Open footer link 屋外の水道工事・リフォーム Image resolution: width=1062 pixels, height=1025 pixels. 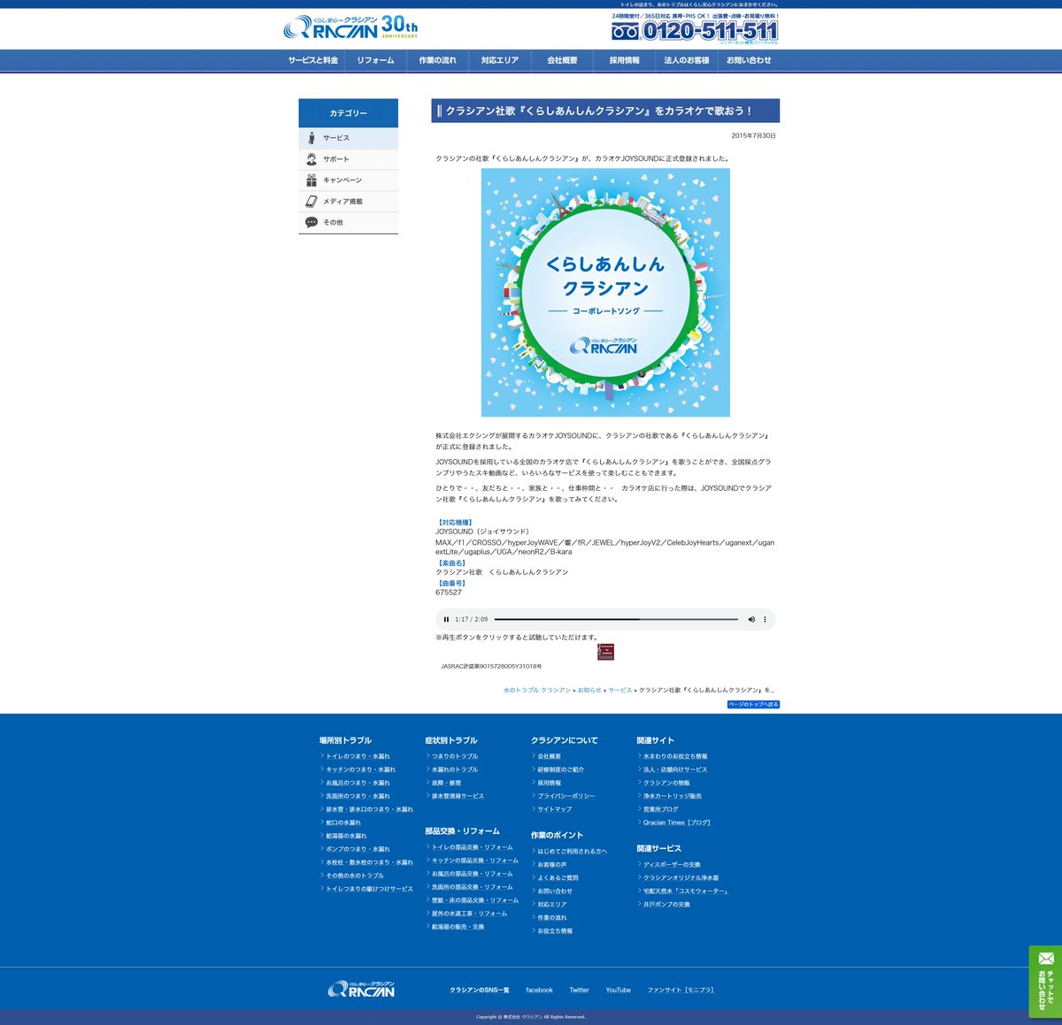pyautogui.click(x=469, y=914)
